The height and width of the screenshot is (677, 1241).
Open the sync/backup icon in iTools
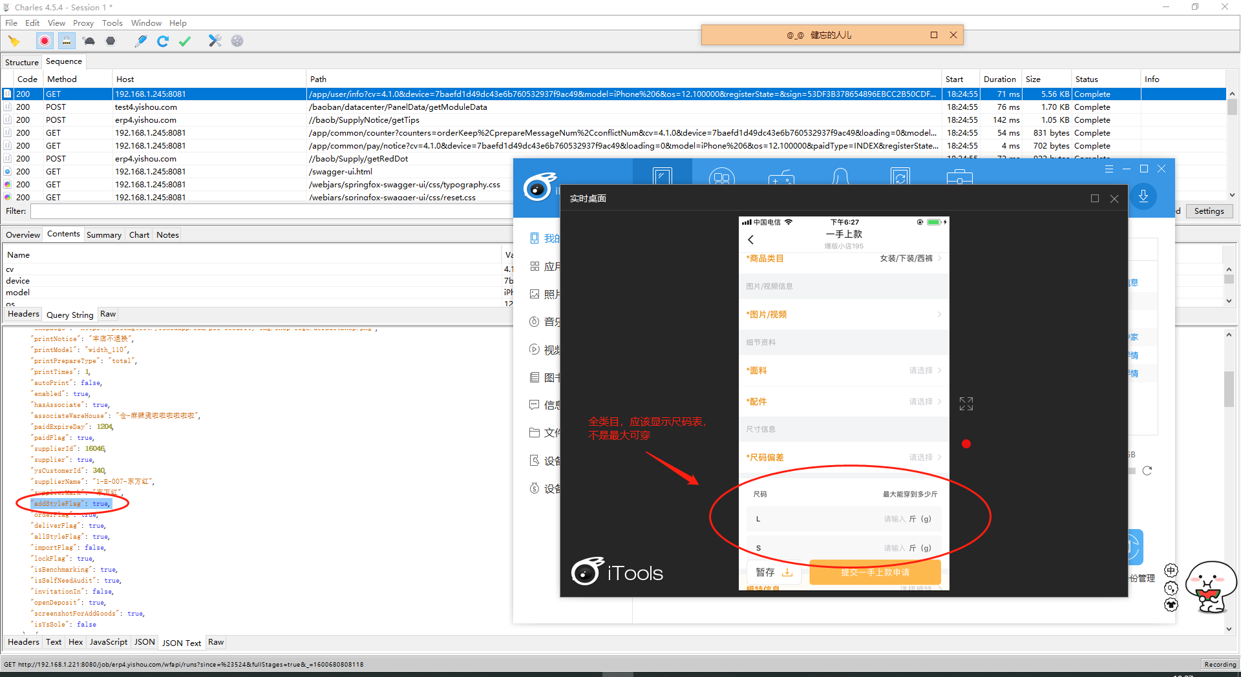point(900,176)
